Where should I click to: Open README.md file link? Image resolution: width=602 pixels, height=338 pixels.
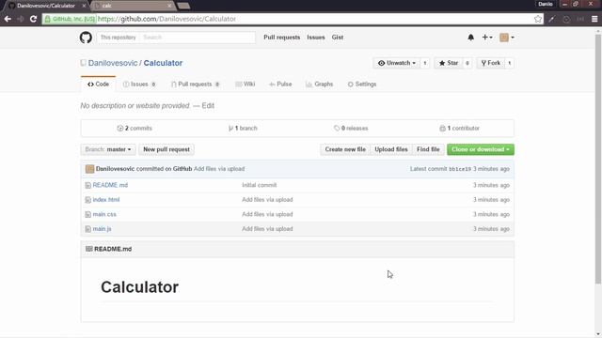110,185
